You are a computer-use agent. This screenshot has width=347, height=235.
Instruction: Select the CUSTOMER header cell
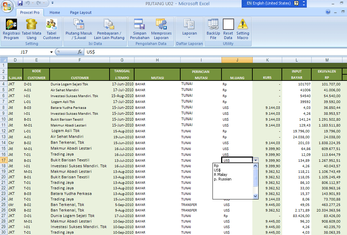point(80,78)
